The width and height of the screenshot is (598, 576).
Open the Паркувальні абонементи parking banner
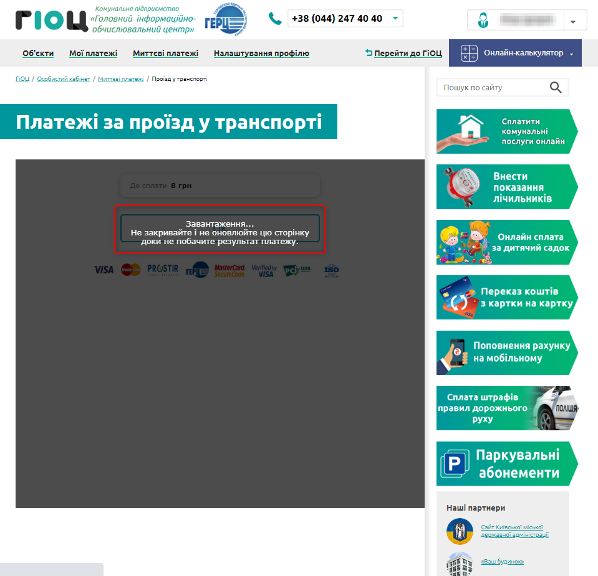506,464
